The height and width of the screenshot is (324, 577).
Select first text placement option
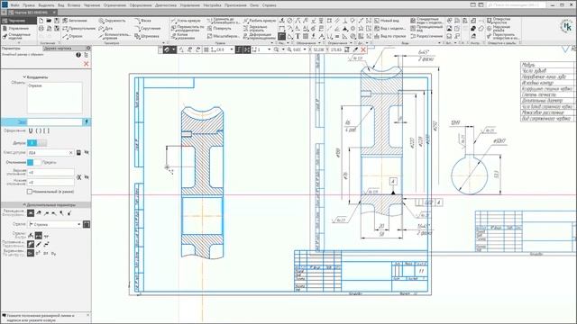(x=31, y=212)
